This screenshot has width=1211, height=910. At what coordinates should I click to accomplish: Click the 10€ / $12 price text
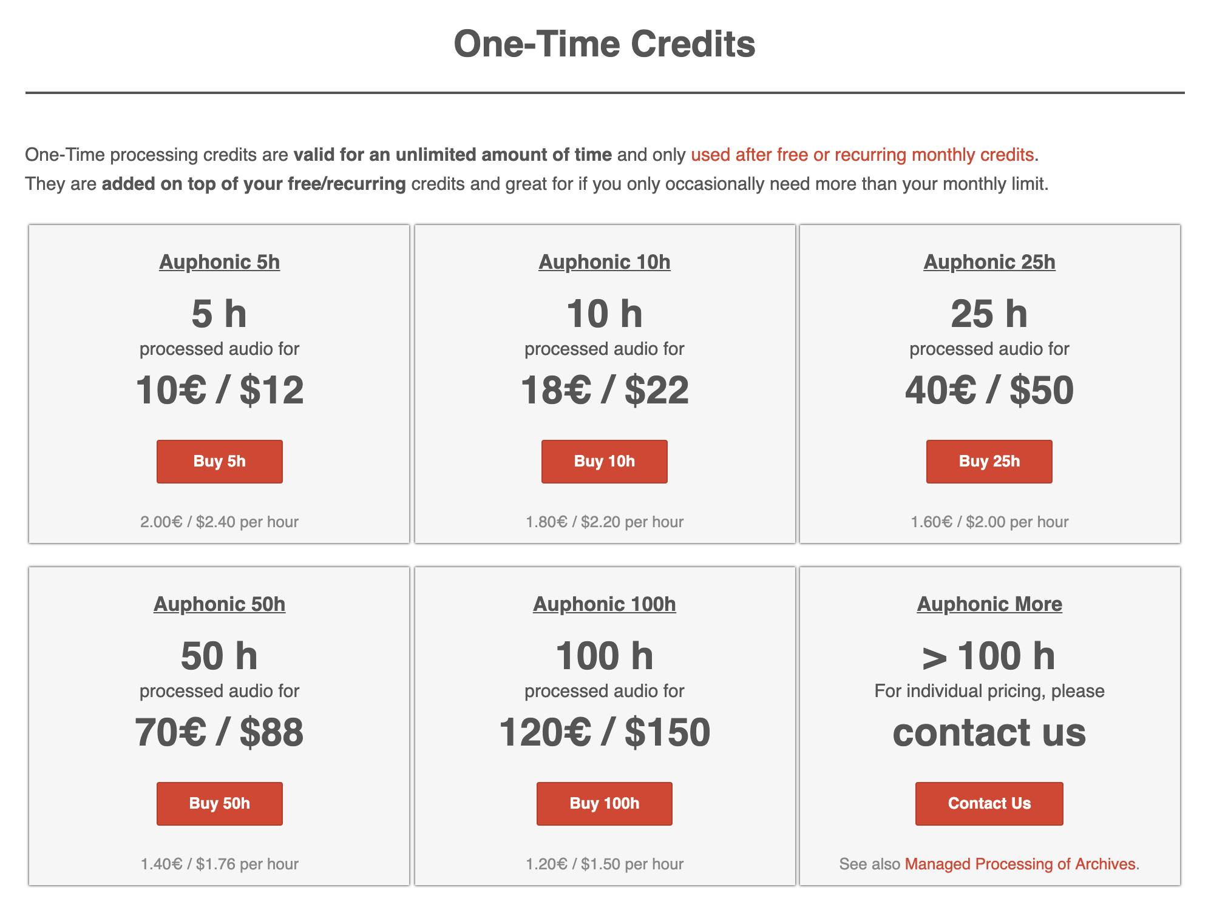(x=219, y=389)
